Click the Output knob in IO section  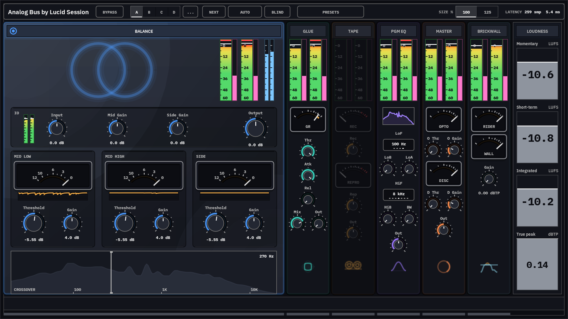point(256,128)
